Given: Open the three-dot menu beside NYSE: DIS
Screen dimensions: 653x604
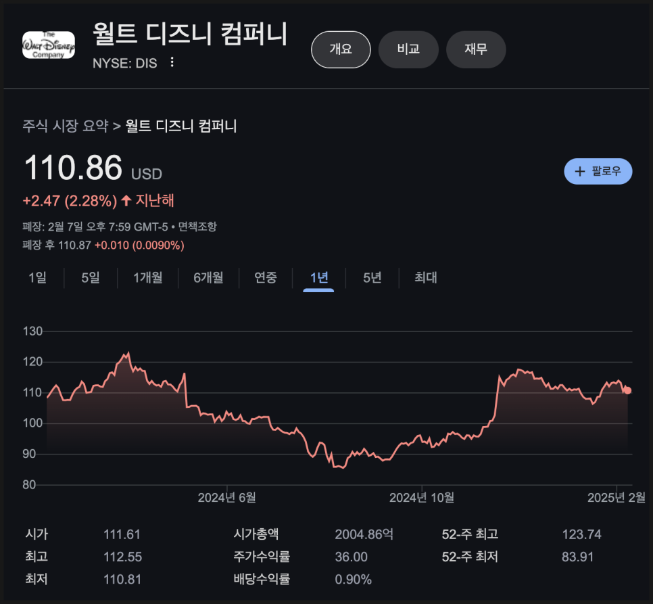Looking at the screenshot, I should click(172, 62).
